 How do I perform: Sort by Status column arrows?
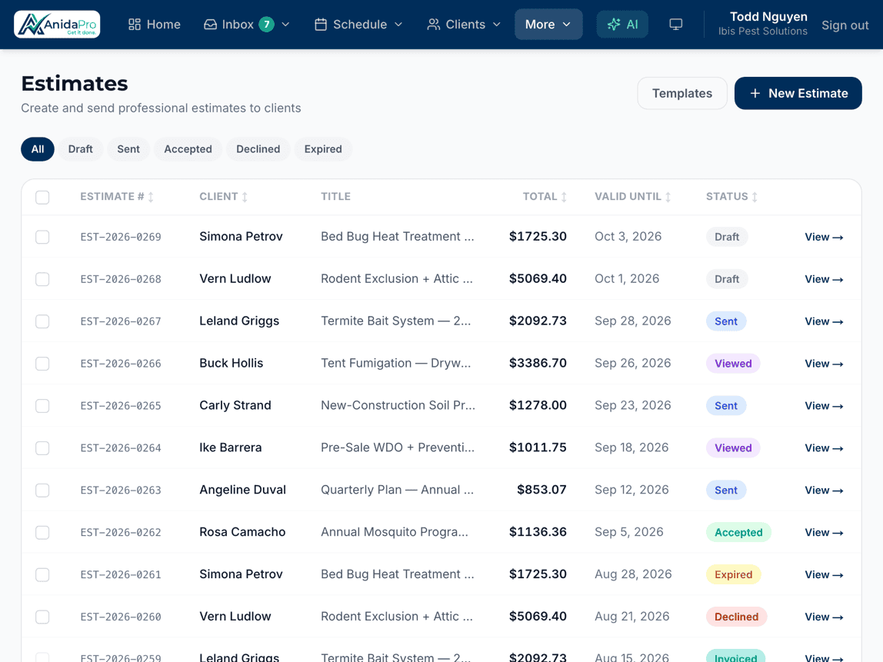(755, 197)
